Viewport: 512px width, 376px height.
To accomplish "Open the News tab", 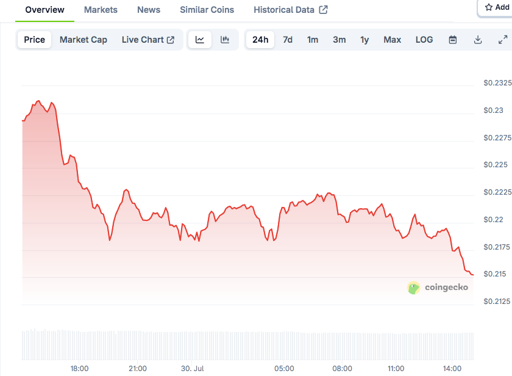I will (149, 10).
